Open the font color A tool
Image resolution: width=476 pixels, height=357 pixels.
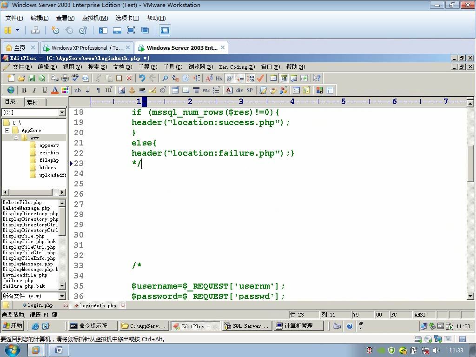(55, 90)
